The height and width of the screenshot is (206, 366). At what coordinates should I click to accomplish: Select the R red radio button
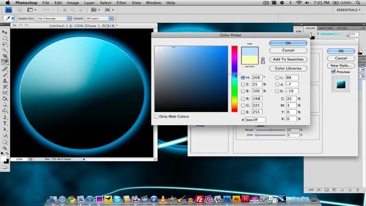click(243, 99)
